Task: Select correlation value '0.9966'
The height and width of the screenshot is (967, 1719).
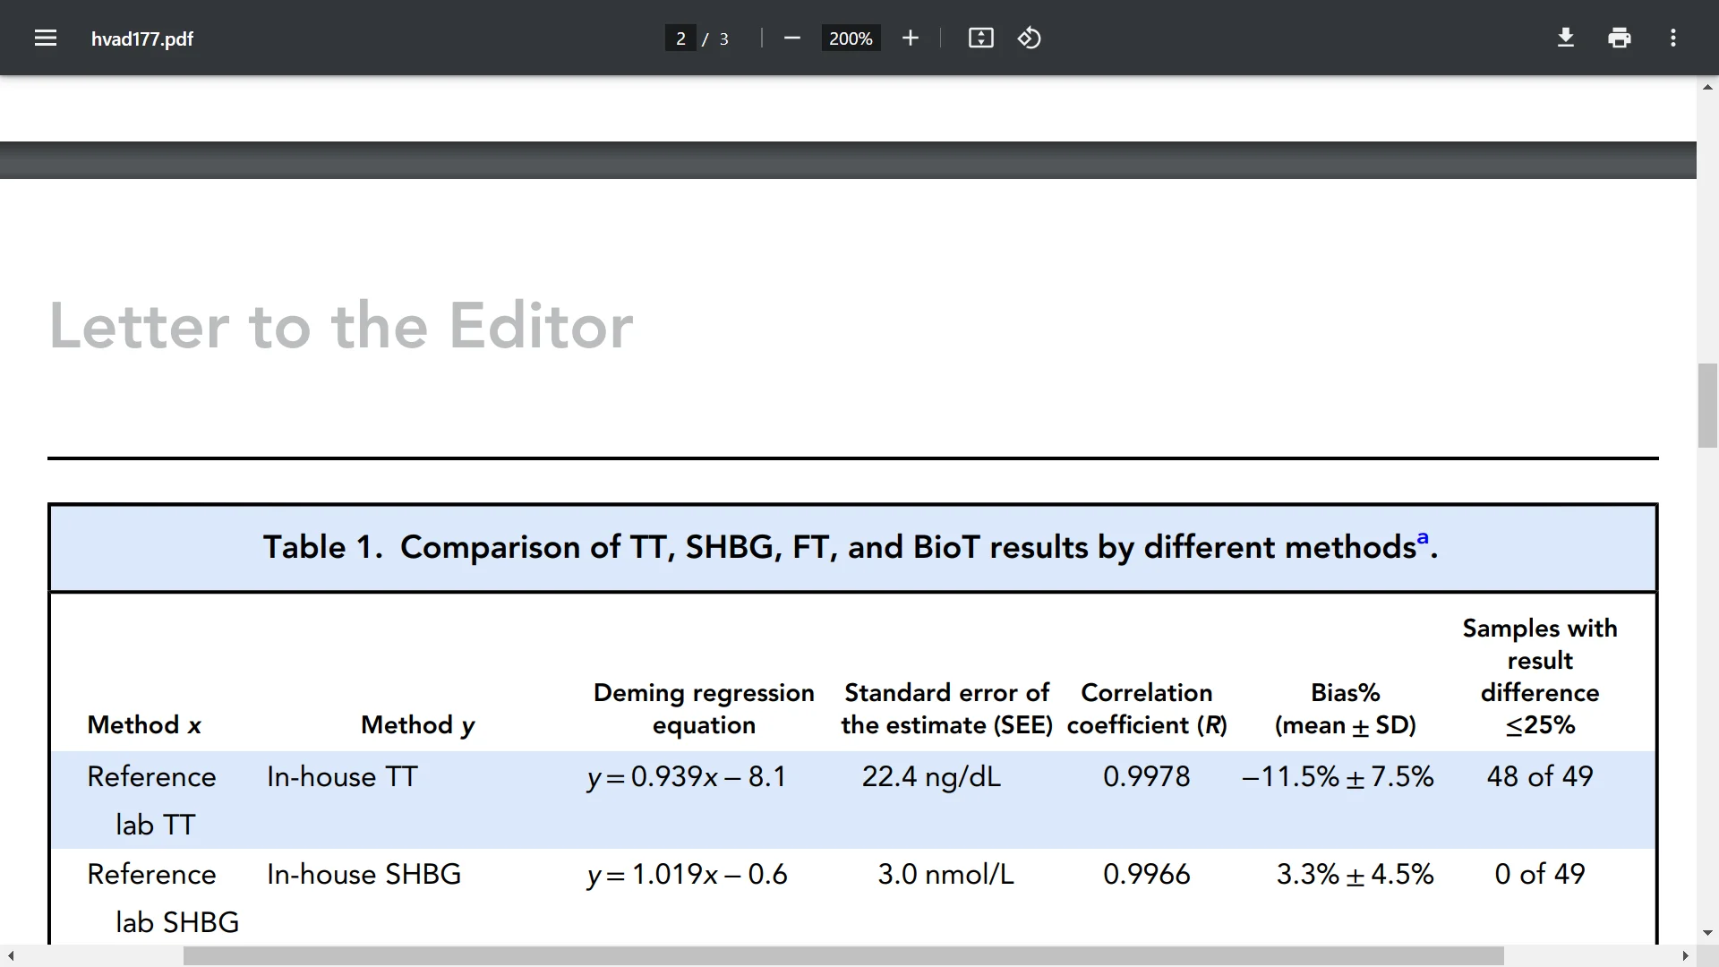Action: 1147,874
